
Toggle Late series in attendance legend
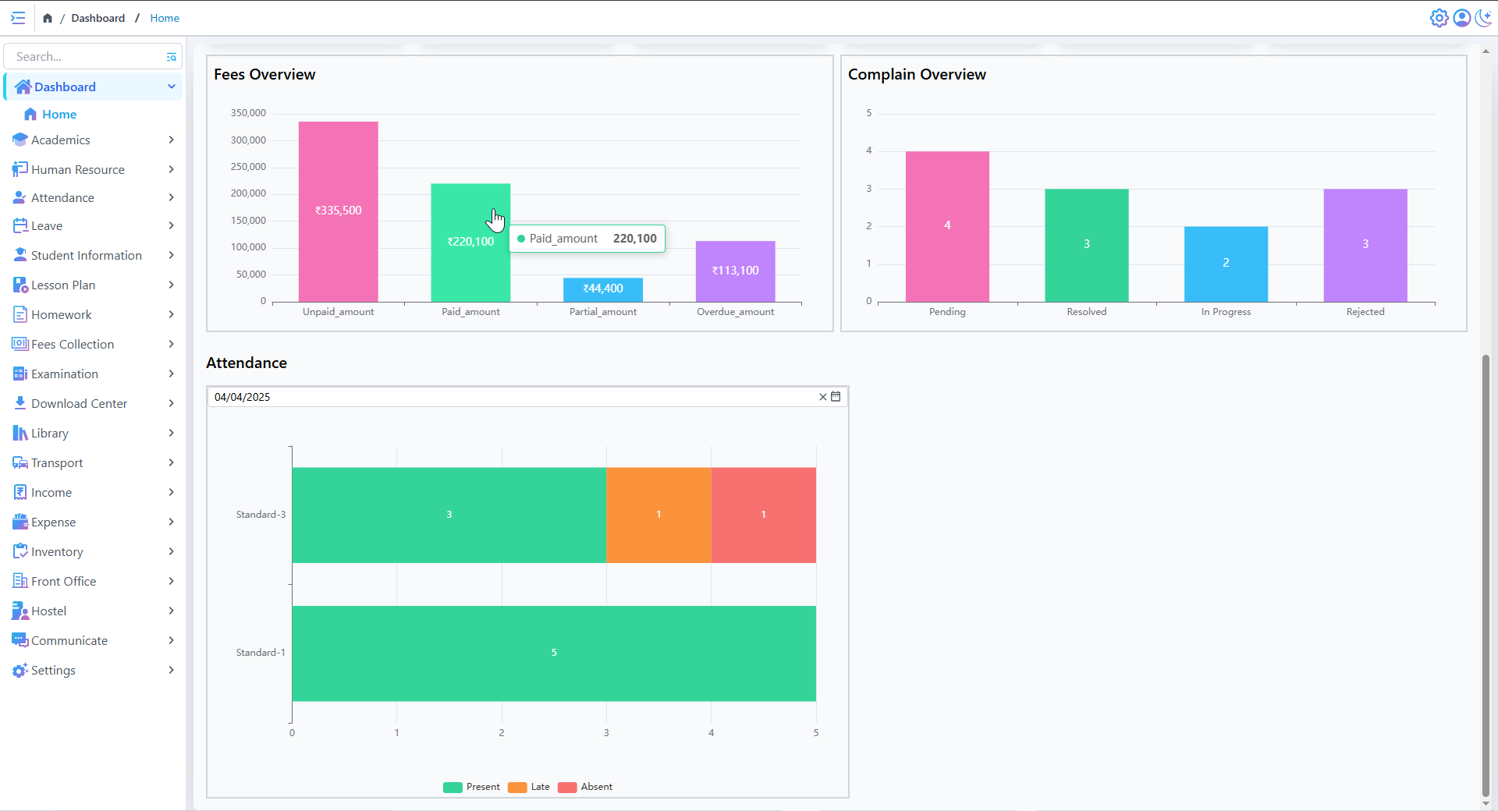(529, 787)
